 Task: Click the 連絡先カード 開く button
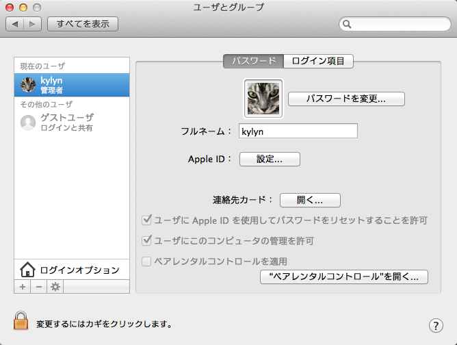310,200
